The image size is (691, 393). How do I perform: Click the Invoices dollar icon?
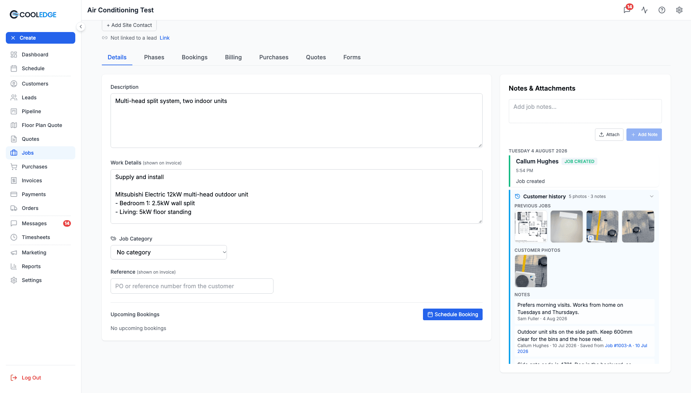[x=14, y=180]
